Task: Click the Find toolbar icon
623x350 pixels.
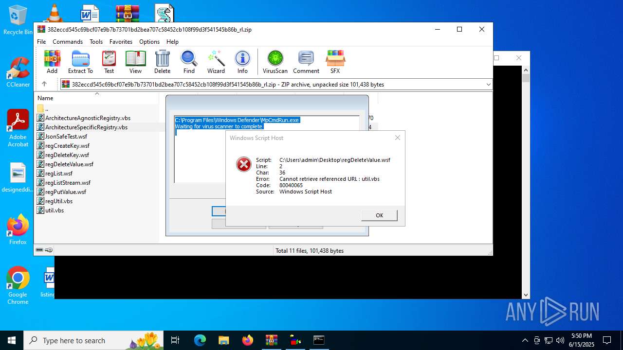Action: click(x=189, y=62)
